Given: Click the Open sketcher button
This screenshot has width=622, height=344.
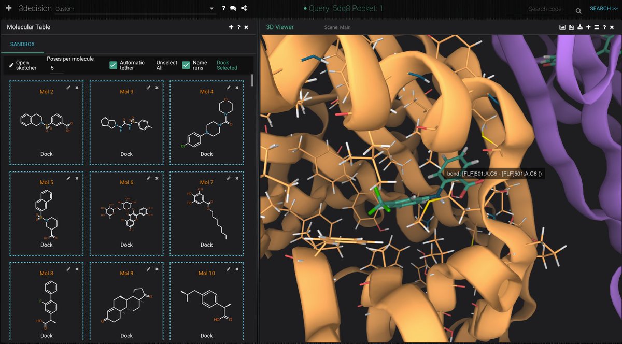Looking at the screenshot, I should [x=23, y=65].
